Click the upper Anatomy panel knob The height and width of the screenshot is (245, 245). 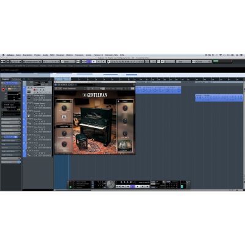coord(64,134)
